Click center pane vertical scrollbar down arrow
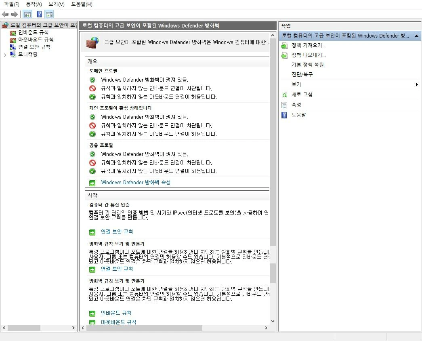This screenshot has height=341, width=422. pos(273,321)
